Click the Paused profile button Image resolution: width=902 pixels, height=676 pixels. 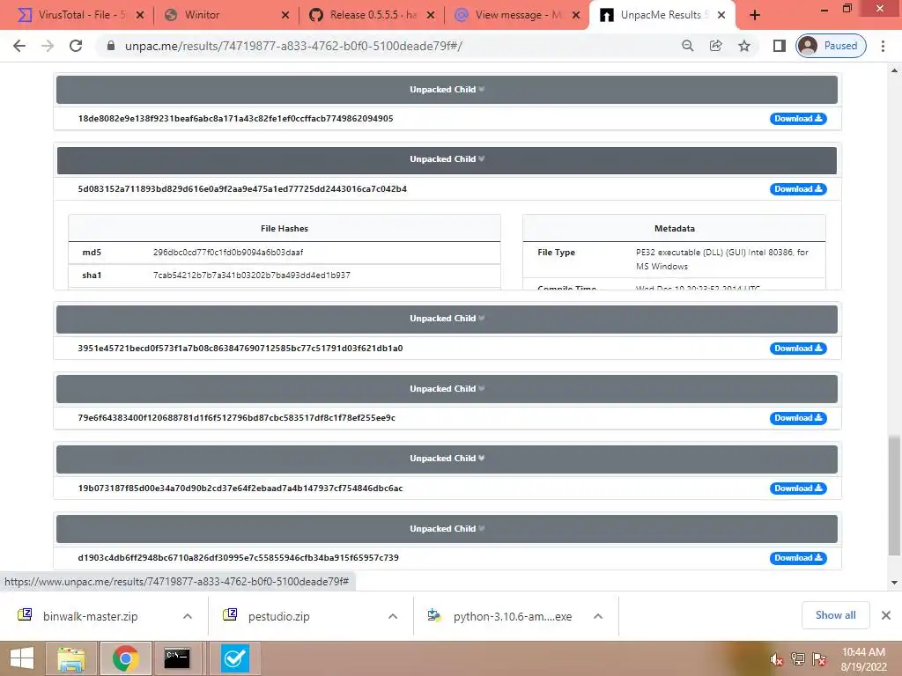831,46
